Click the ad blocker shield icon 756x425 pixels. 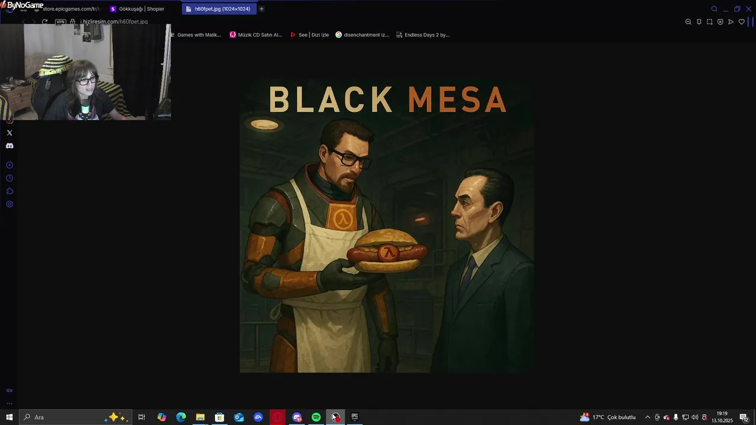coord(720,22)
